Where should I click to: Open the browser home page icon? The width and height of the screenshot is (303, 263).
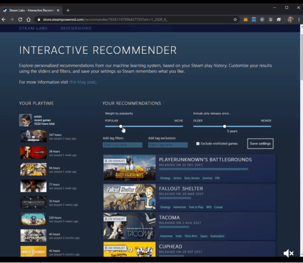[x=29, y=19]
